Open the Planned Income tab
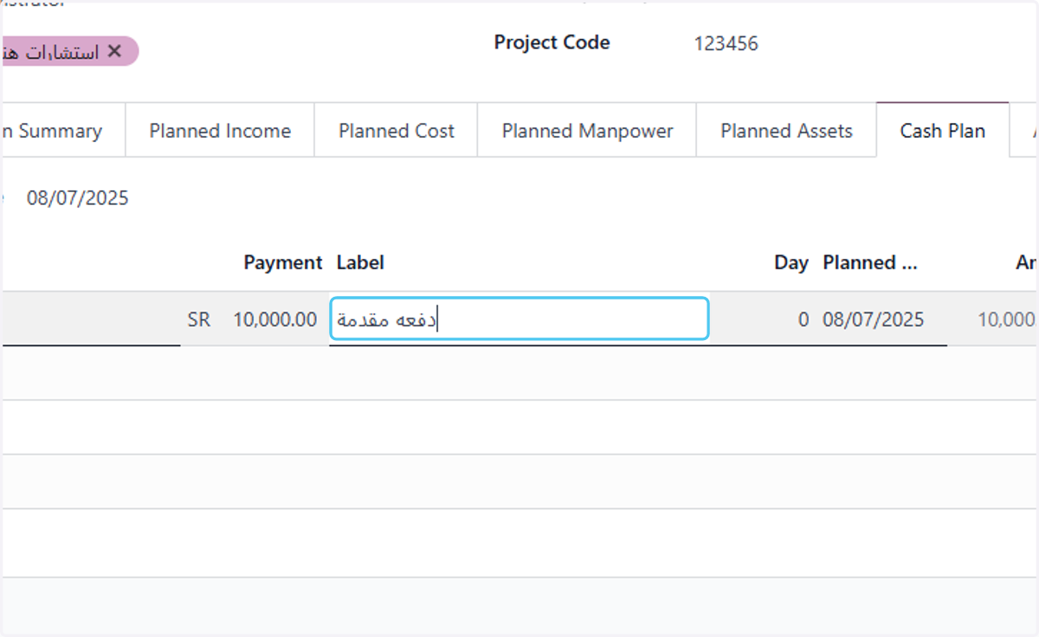 point(220,131)
